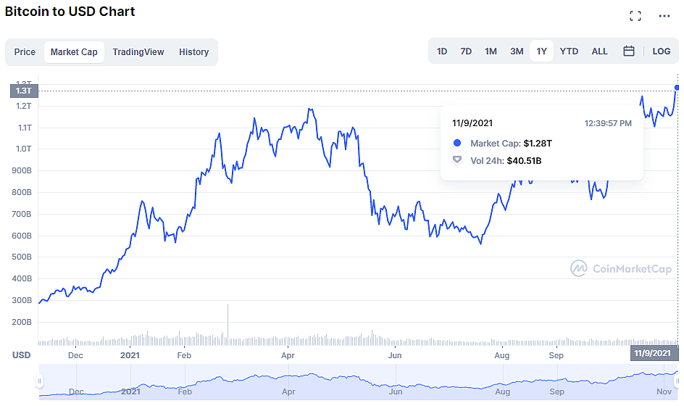Click the Bitcoin to USD Chart heading
The width and height of the screenshot is (684, 406).
70,12
